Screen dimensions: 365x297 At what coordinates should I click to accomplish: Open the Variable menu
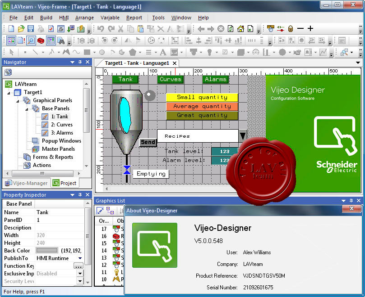[110, 18]
